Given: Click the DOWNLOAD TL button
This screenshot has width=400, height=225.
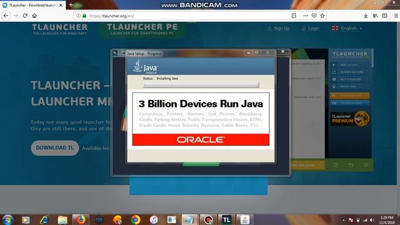Looking at the screenshot, I should click(x=55, y=147).
